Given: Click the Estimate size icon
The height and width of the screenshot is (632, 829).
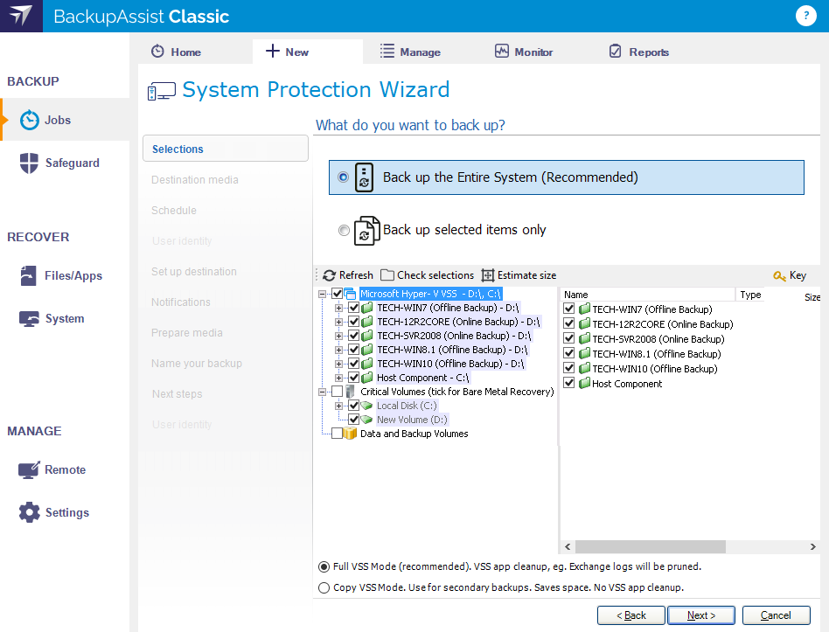Looking at the screenshot, I should click(487, 275).
